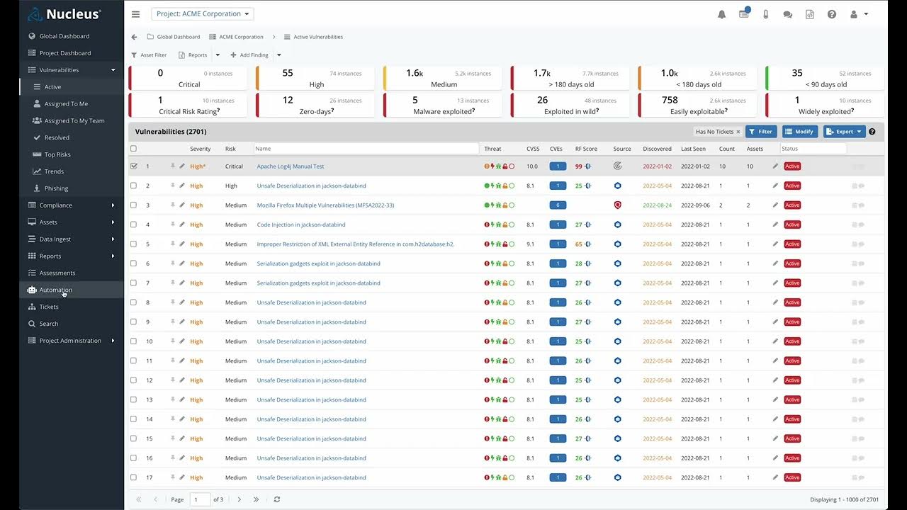Click the source icon on row 3

(x=617, y=205)
